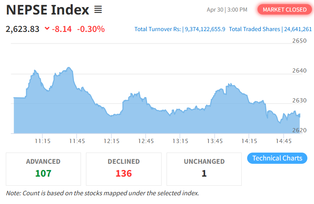
Task: Click the Total Turnover Rs value
Action: tap(205, 29)
